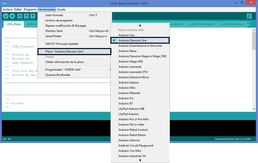Click the Open sketch up-arrow icon

click(26, 16)
